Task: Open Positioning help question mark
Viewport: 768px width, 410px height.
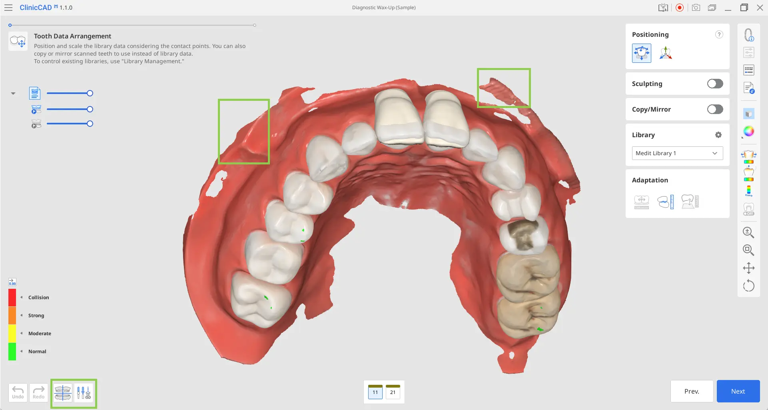Action: (719, 34)
